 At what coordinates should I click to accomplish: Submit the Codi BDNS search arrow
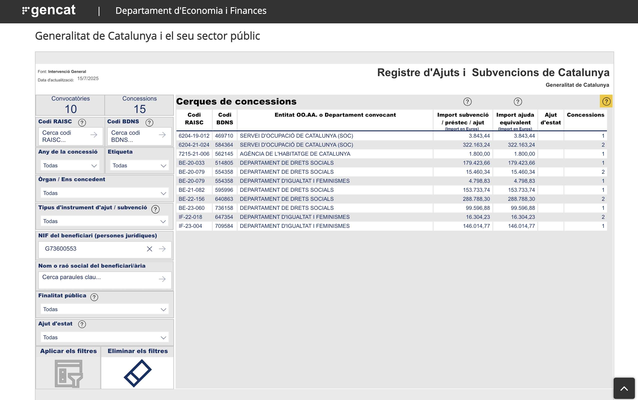click(x=162, y=135)
